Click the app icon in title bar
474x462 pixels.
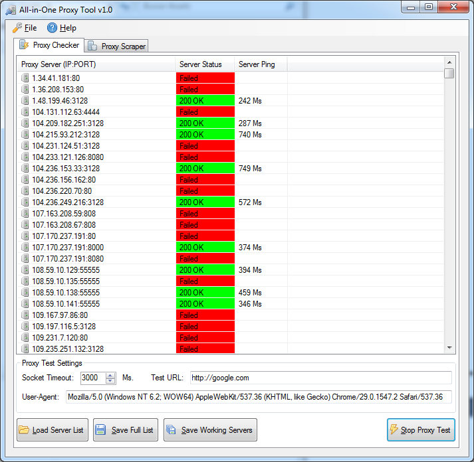(x=11, y=10)
